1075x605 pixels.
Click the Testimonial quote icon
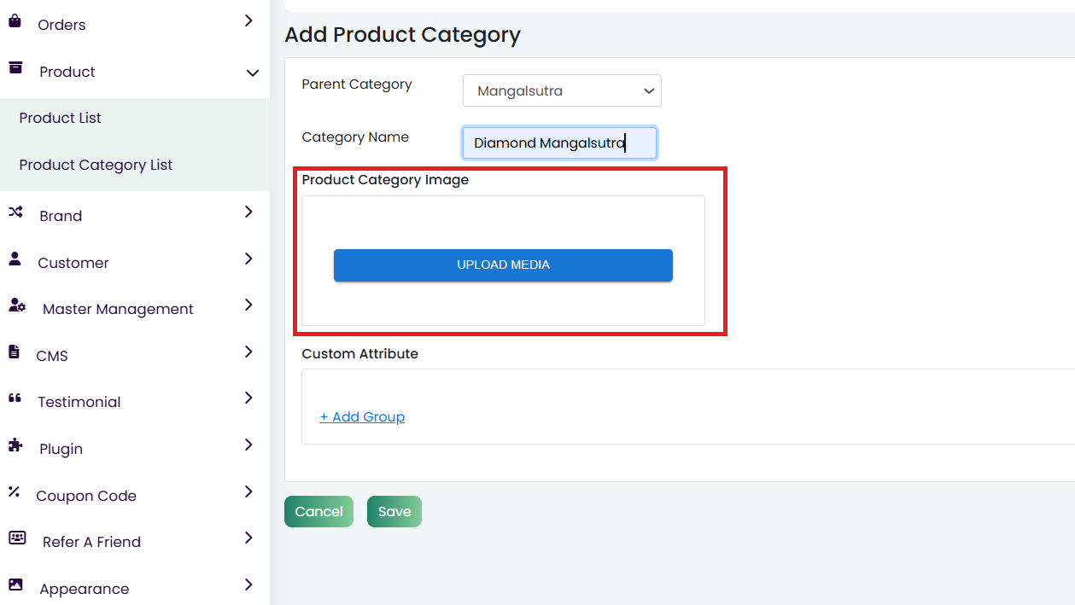(15, 398)
